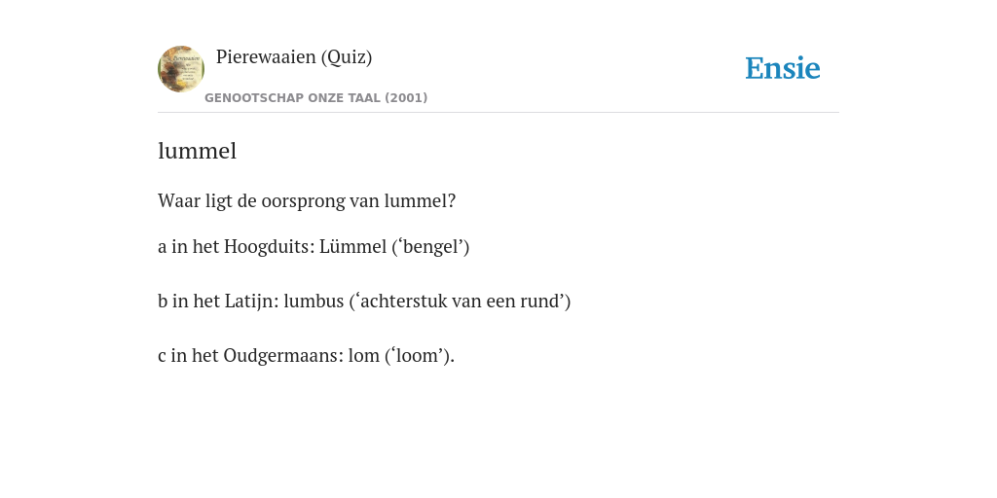
Task: Choose answer b: in het Latijn
Action: (x=364, y=302)
